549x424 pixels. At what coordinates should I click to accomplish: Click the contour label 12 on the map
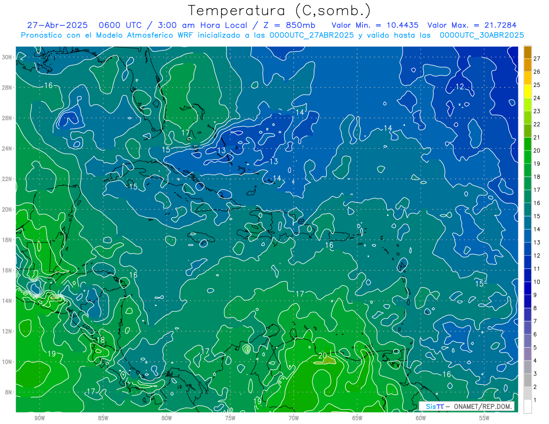point(460,86)
